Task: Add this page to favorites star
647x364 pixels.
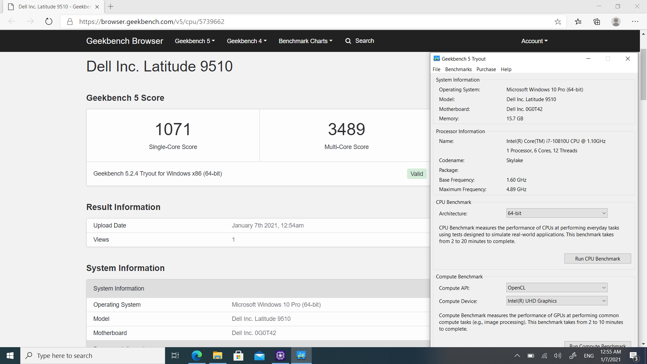Action: pyautogui.click(x=558, y=22)
